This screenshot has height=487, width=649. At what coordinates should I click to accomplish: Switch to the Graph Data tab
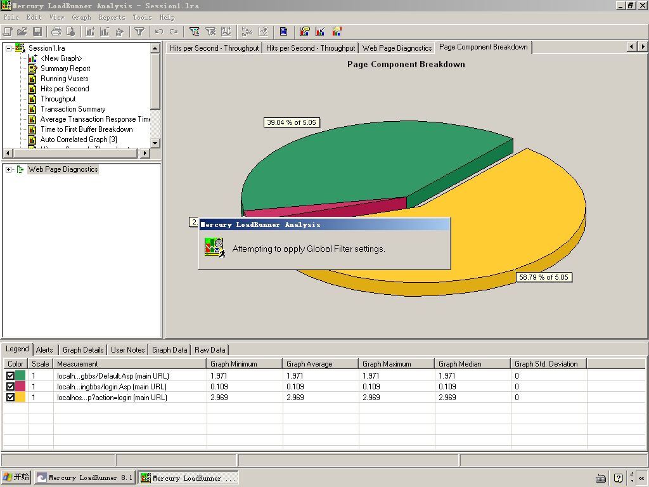(x=169, y=350)
